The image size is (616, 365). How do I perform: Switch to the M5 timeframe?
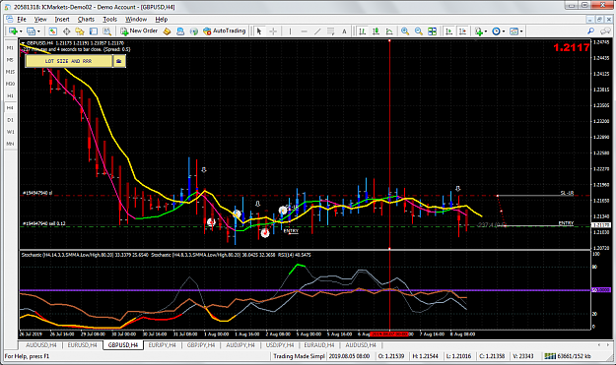click(10, 60)
